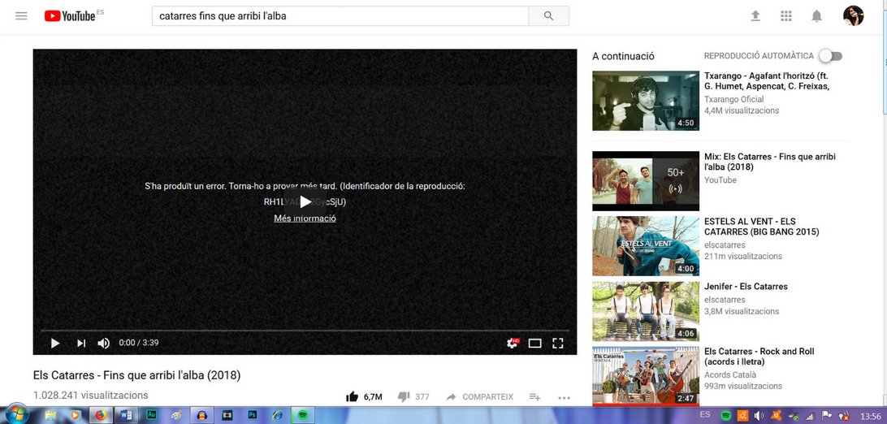Click the Acords Català channel name
This screenshot has height=424, width=887.
(730, 374)
